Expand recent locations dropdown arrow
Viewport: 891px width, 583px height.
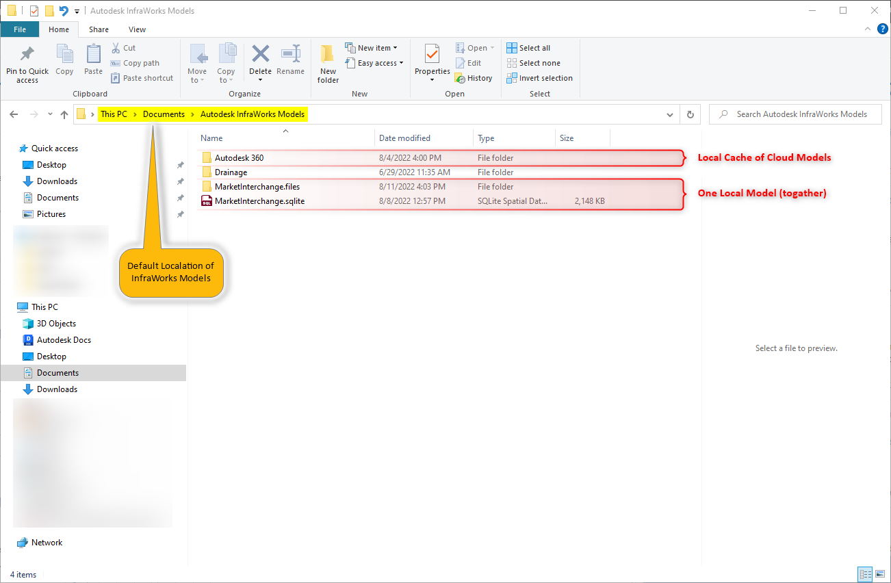(x=50, y=114)
